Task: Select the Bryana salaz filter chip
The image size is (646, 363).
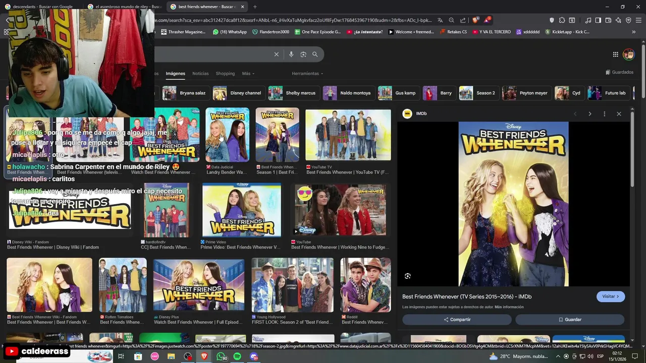Action: [185, 93]
